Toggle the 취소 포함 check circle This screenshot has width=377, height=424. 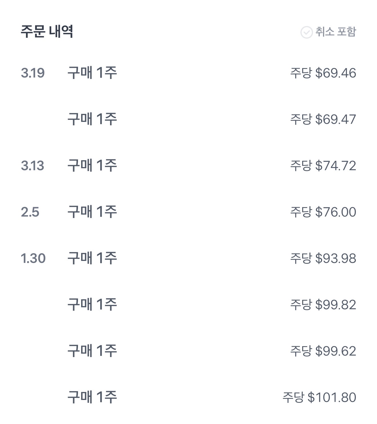click(x=306, y=32)
